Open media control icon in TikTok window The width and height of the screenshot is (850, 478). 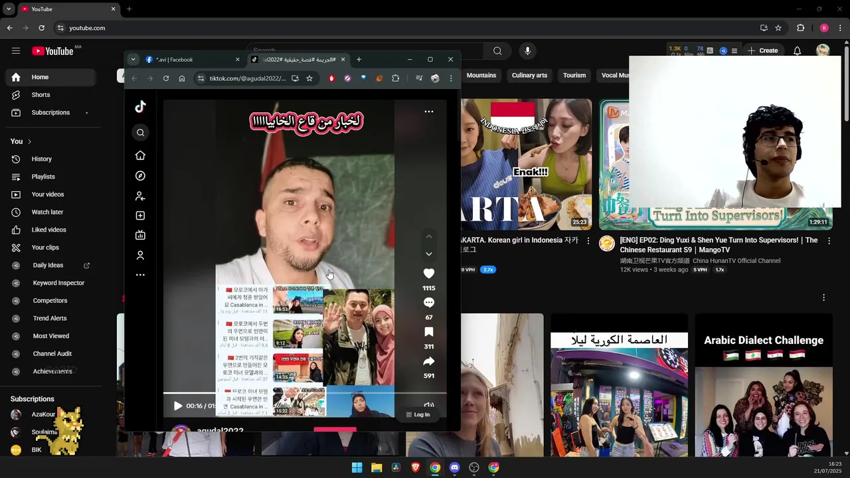pyautogui.click(x=418, y=78)
